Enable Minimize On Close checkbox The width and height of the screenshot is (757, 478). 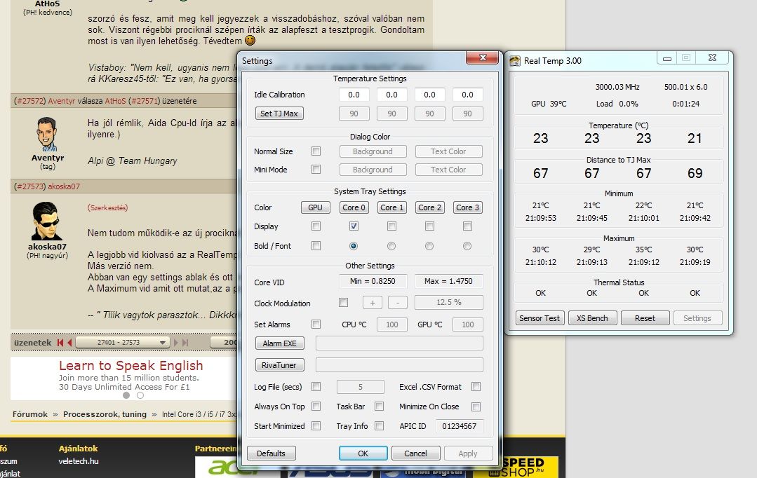tap(476, 407)
